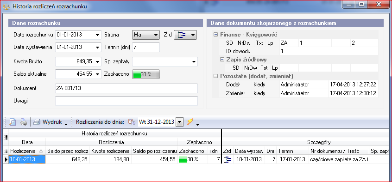392x182 pixels.
Task: Collapse the Finanse - Księgowość group
Action: [x=215, y=35]
